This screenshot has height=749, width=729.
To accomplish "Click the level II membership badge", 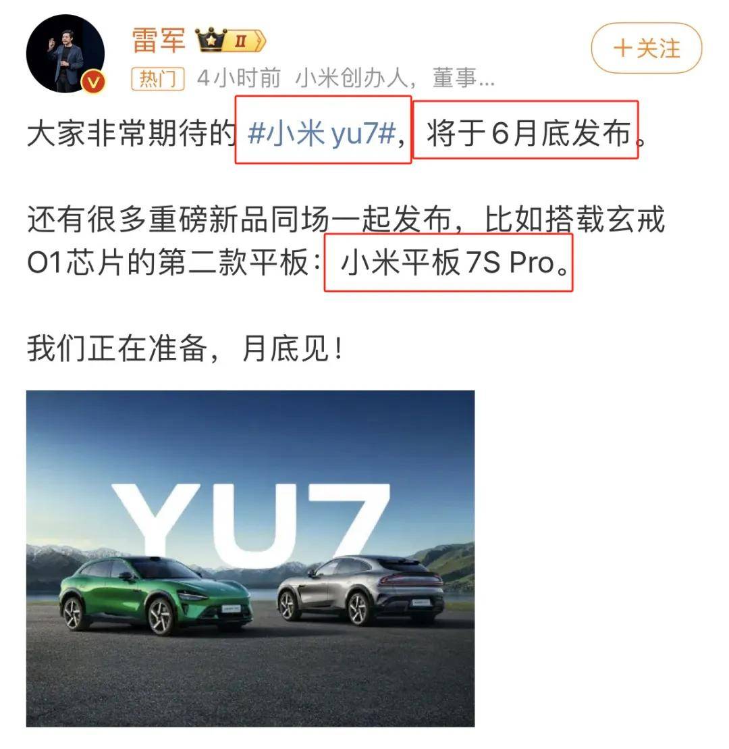I will click(246, 41).
